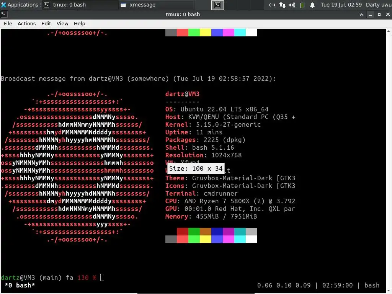This screenshot has width=392, height=294.
Task: Click the 'Resolution: 1024x768' line
Action: pos(204,155)
